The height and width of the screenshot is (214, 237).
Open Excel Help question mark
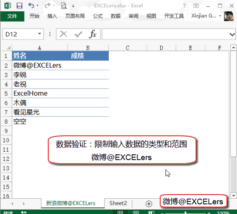(184, 6)
